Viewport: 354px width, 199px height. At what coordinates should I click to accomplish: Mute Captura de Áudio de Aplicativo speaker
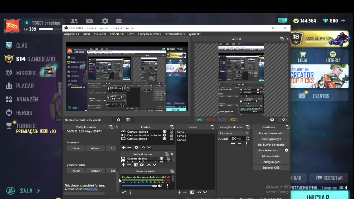pyautogui.click(x=160, y=186)
